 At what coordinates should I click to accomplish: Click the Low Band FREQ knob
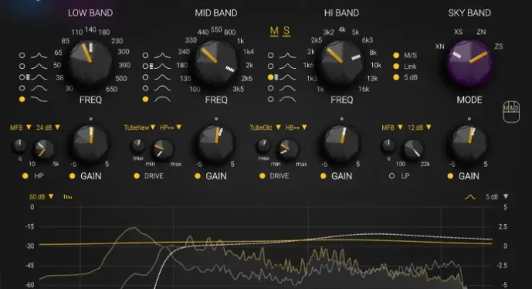(91, 63)
